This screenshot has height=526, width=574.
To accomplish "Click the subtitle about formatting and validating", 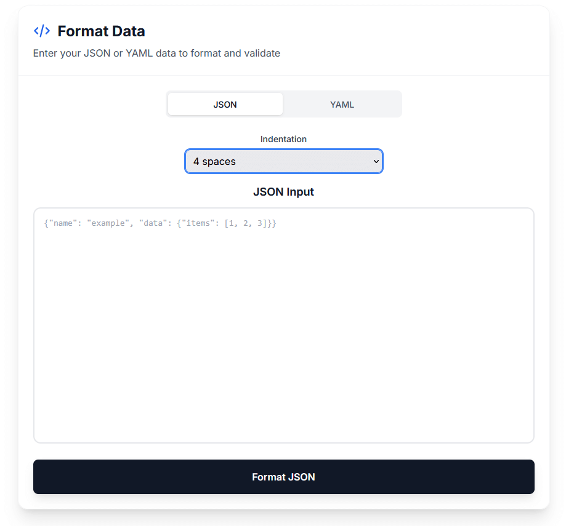I will coord(156,54).
